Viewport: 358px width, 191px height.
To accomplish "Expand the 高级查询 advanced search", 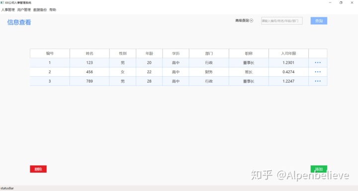I will (244, 20).
